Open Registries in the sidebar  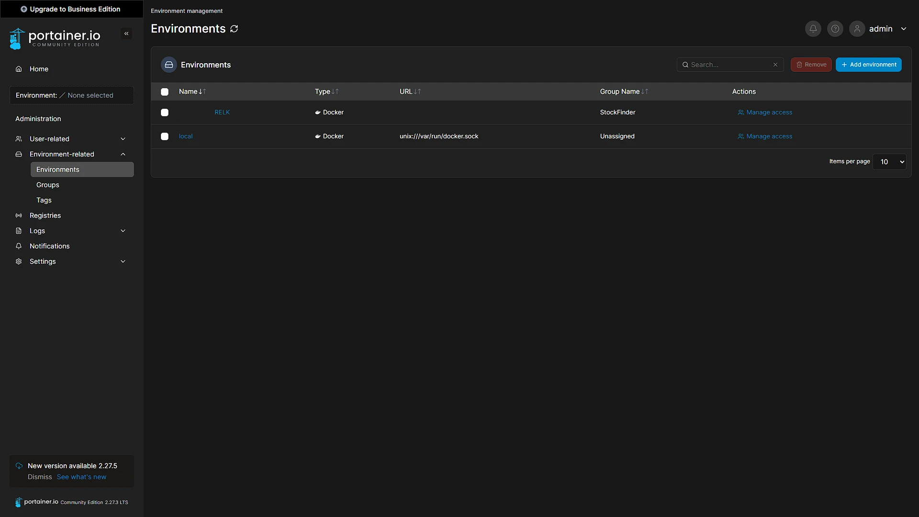pyautogui.click(x=71, y=215)
